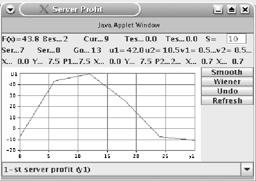Screen dimensions: 256x181
Task: Open the window menu button in title bar
Action: tap(10, 9)
